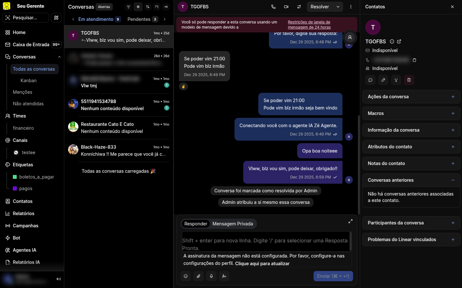
Task: Start a voice recording with the microphone icon
Action: pyautogui.click(x=211, y=276)
